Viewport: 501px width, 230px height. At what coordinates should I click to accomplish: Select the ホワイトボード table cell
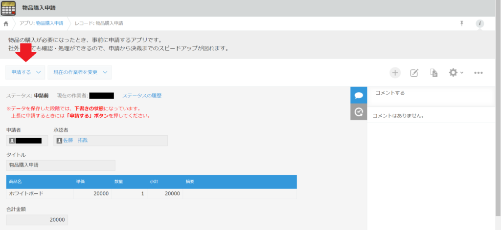point(40,194)
